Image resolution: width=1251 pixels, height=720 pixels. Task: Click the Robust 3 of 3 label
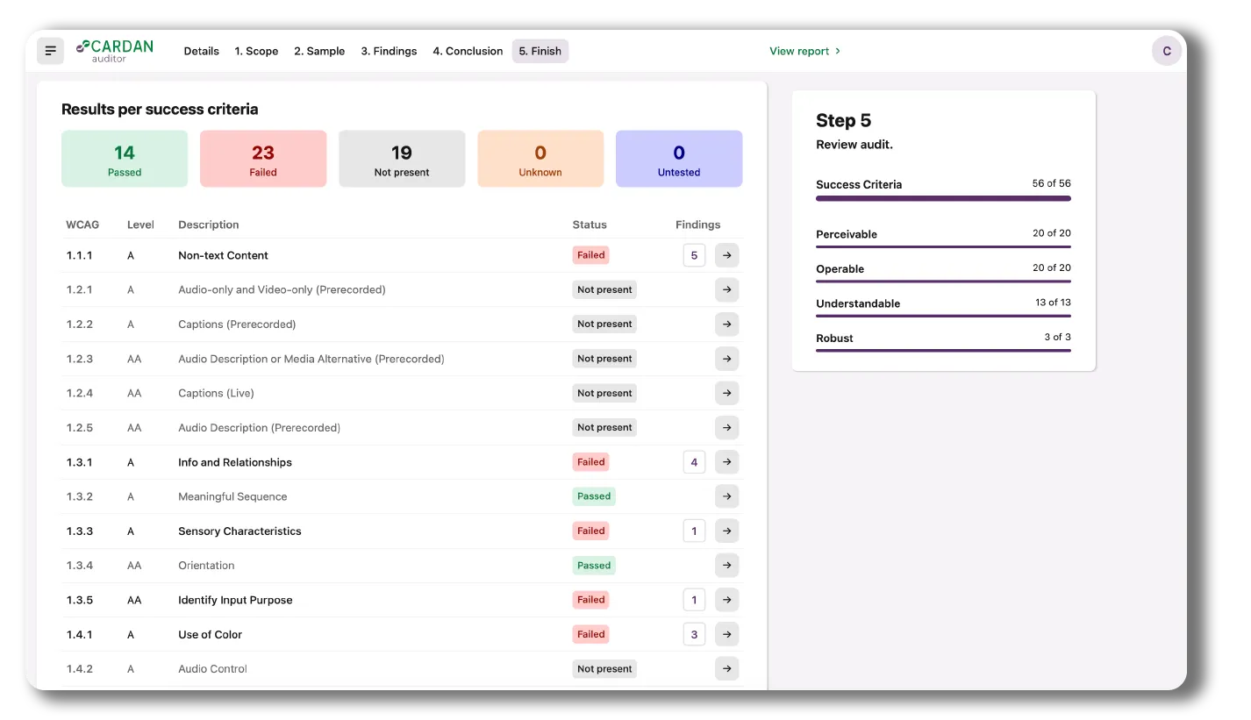click(x=1057, y=337)
